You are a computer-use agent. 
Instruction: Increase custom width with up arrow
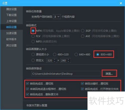[x=55, y=59]
